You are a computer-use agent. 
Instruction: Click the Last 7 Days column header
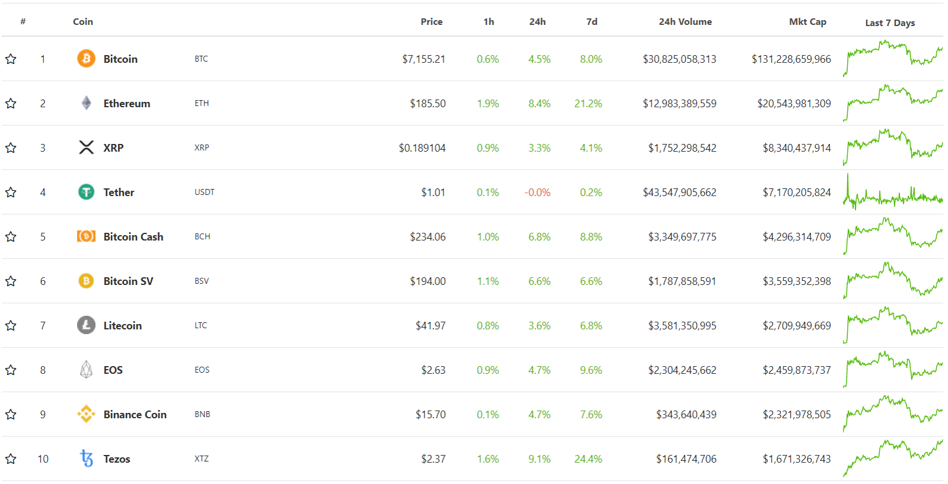[890, 23]
